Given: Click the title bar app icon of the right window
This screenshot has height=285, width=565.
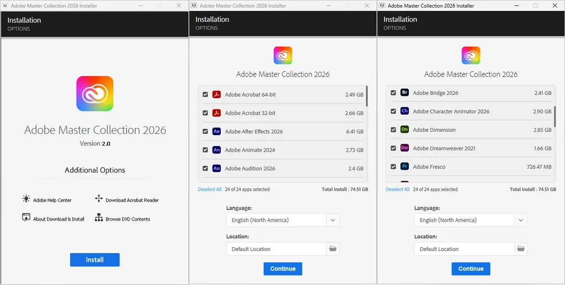Looking at the screenshot, I should 382,6.
